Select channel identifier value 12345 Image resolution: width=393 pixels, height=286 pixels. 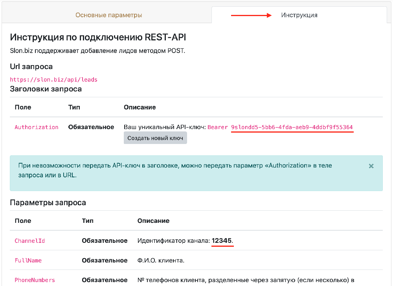click(222, 240)
